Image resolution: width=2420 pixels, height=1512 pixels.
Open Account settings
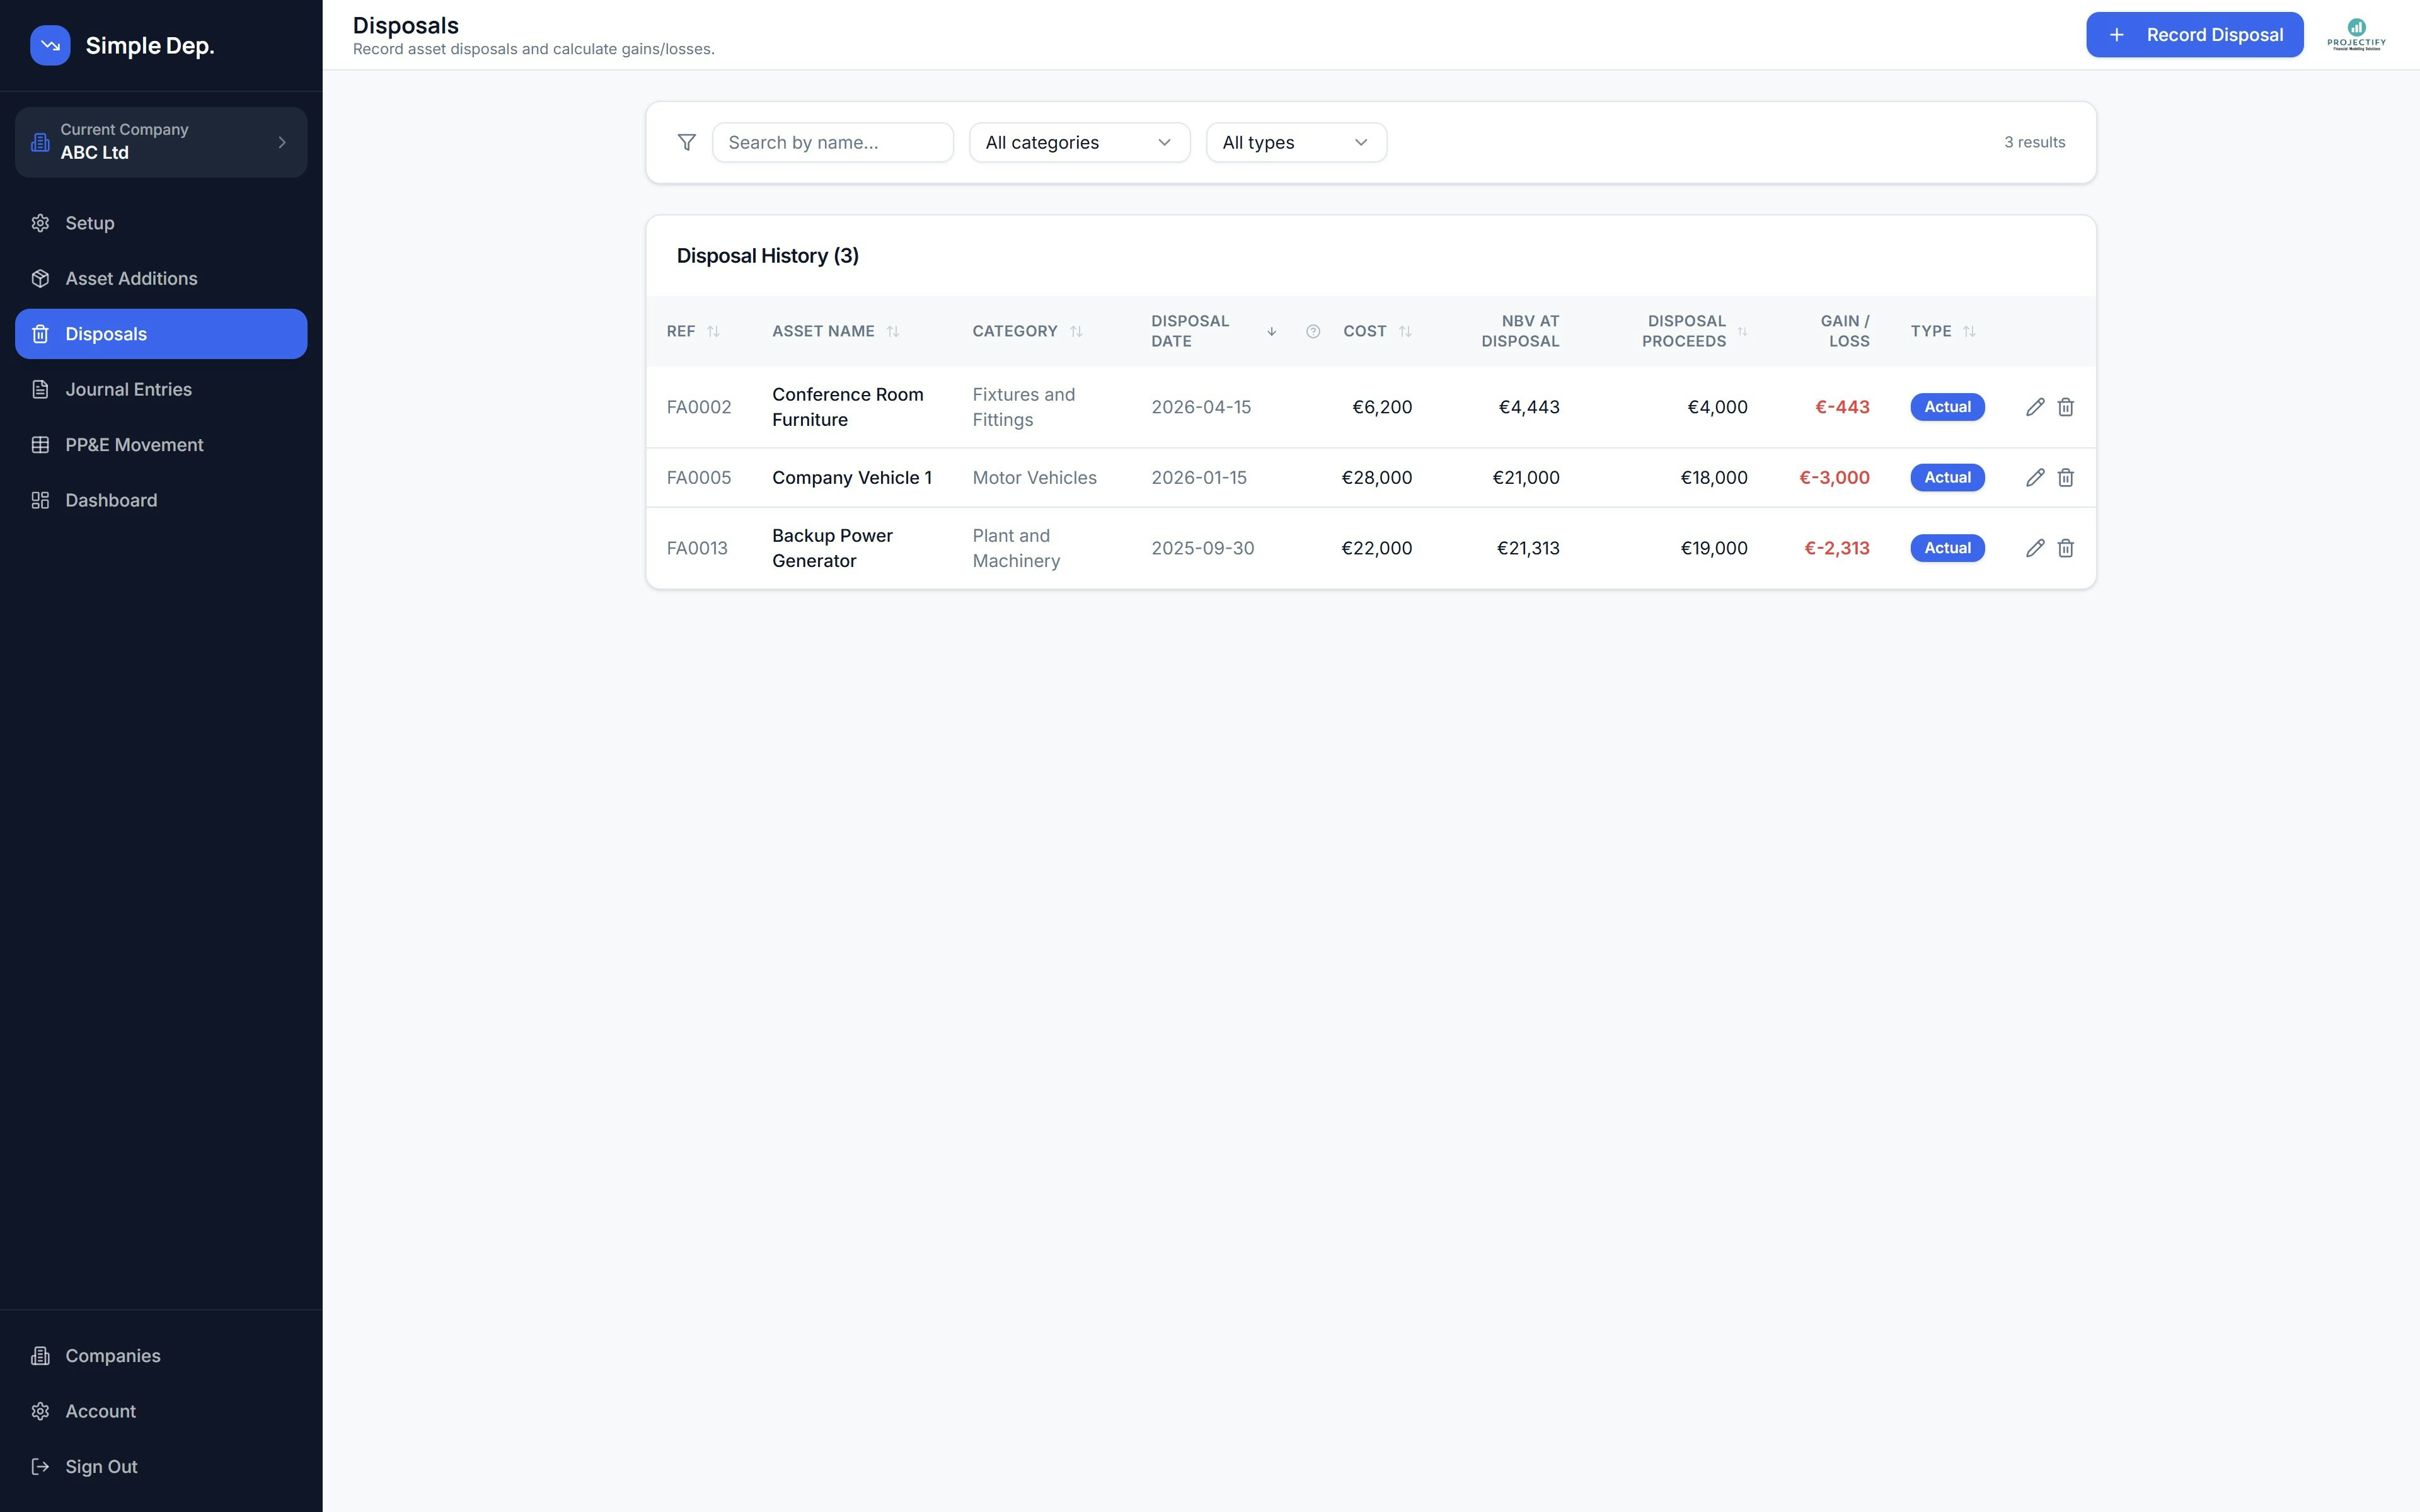pyautogui.click(x=161, y=1411)
